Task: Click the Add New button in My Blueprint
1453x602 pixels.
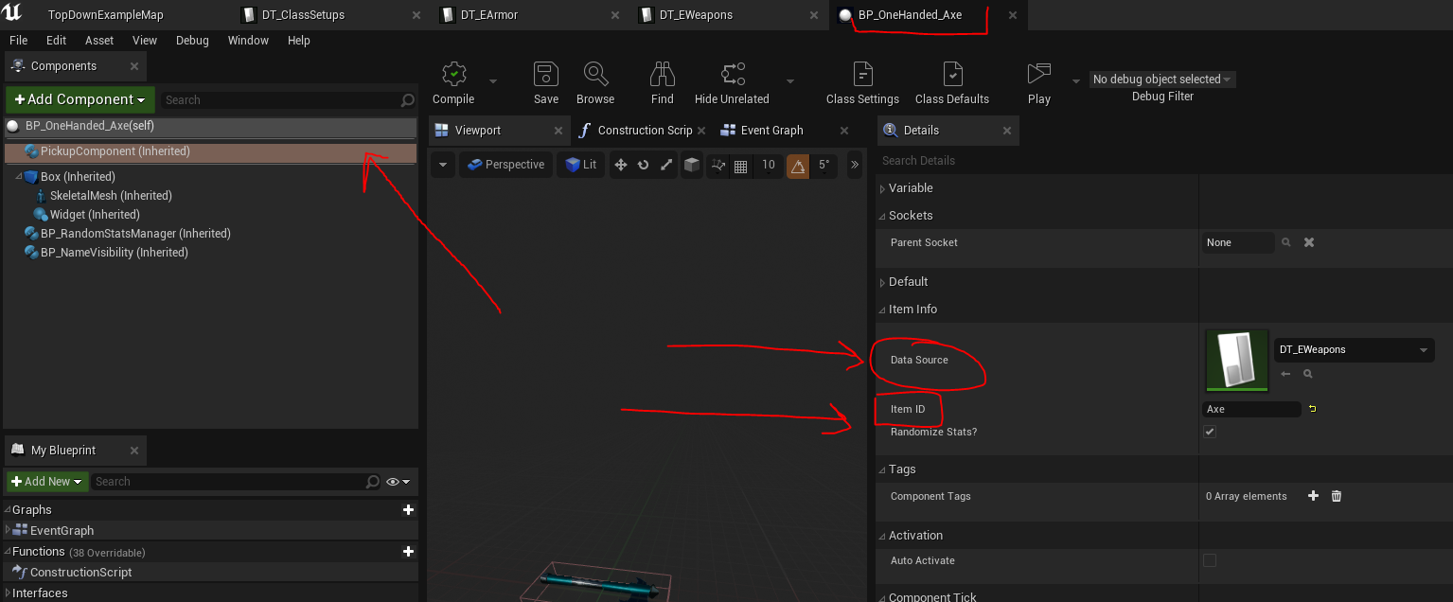Action: [x=47, y=482]
